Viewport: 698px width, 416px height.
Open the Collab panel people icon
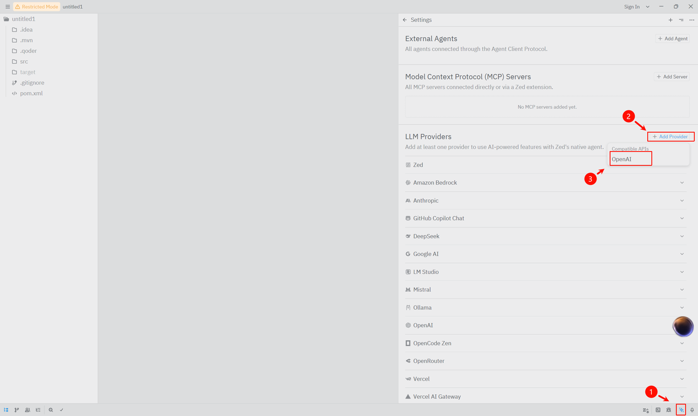click(27, 410)
